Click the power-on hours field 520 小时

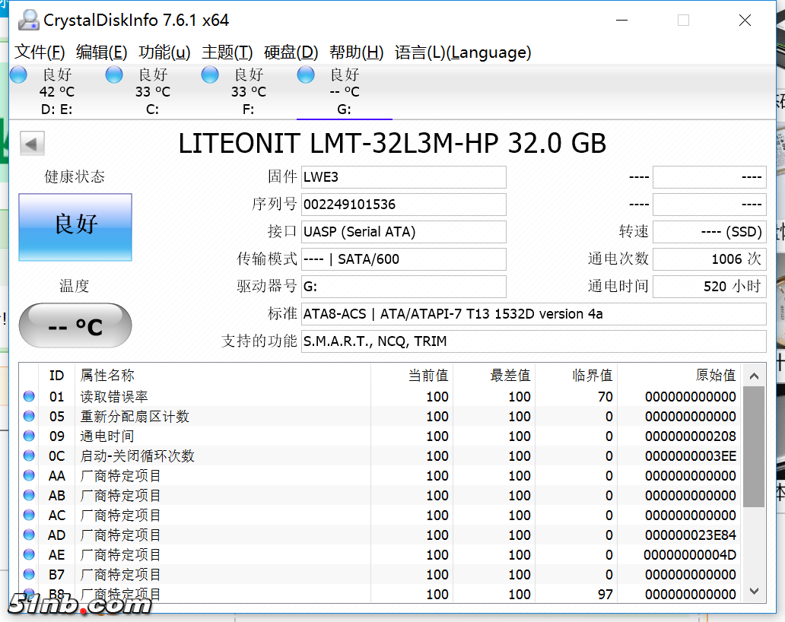pyautogui.click(x=710, y=287)
